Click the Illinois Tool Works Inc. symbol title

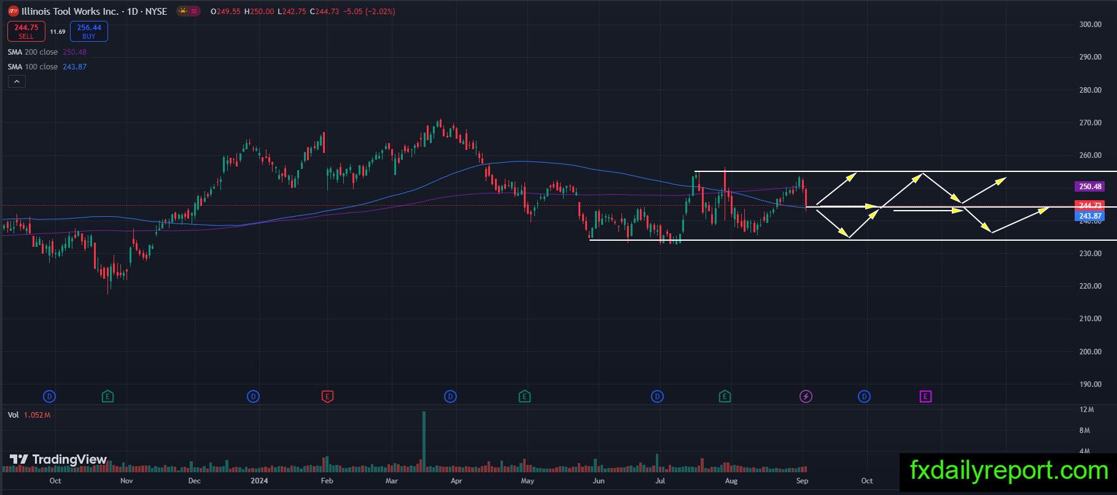coord(71,11)
